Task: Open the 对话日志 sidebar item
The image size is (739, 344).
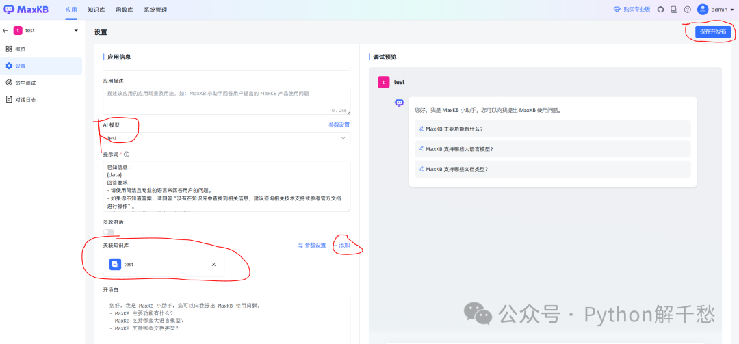Action: tap(41, 99)
